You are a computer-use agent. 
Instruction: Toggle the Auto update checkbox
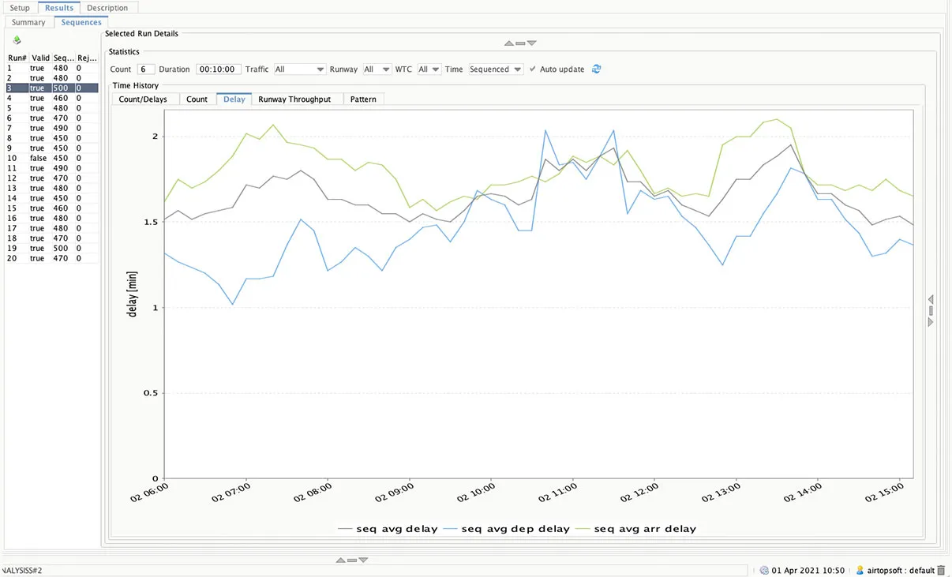point(533,69)
